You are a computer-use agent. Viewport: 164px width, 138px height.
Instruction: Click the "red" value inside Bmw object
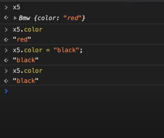coord(72,18)
